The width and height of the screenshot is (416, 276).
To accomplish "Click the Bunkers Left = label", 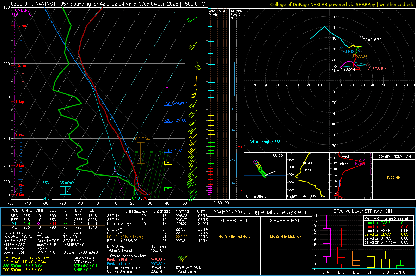I will pyautogui.click(x=118, y=264).
